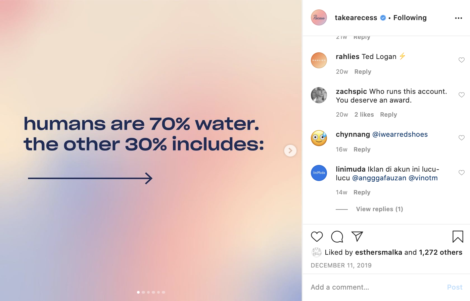470x301 pixels.
Task: Like the comment by chynnang
Action: [x=462, y=138]
